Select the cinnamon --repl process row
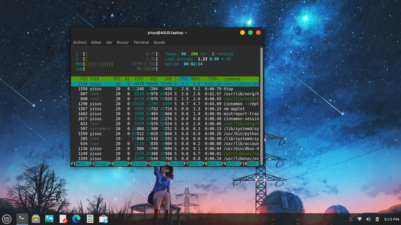This screenshot has width=401, height=225. pyautogui.click(x=165, y=104)
